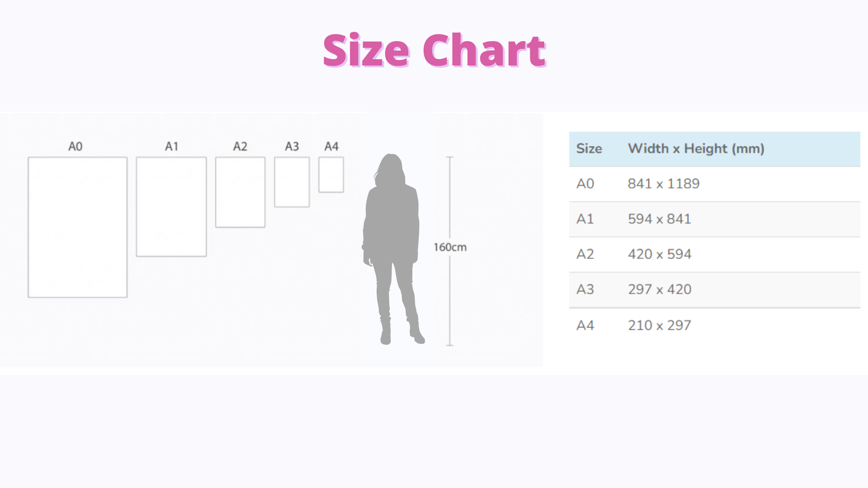Click the Size Chart heading
The height and width of the screenshot is (488, 868).
434,51
